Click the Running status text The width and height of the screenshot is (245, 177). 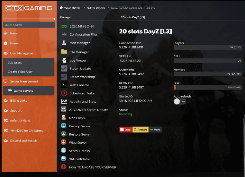pyautogui.click(x=126, y=114)
